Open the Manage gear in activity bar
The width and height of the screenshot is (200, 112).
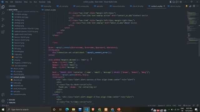click(3, 101)
